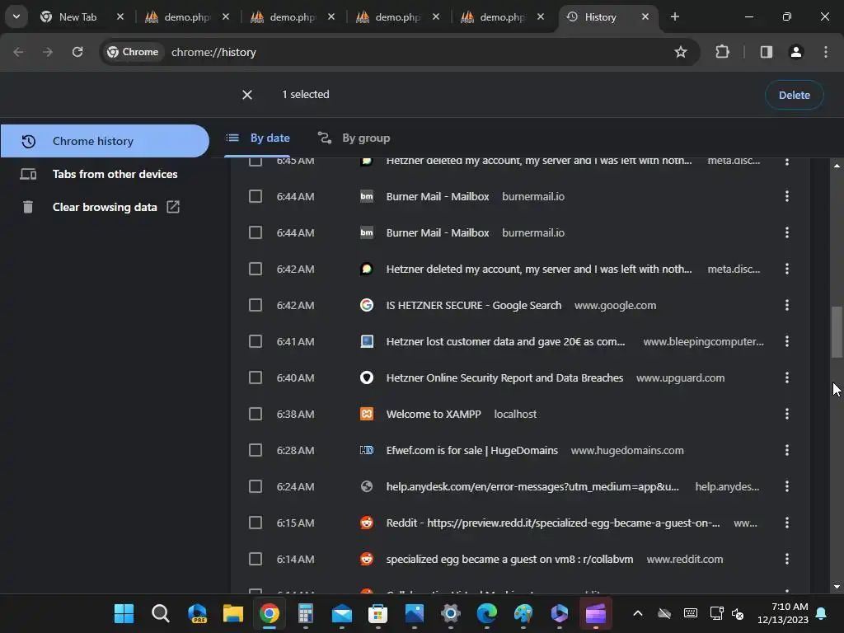
Task: Click the back navigation arrow
Action: pyautogui.click(x=18, y=52)
